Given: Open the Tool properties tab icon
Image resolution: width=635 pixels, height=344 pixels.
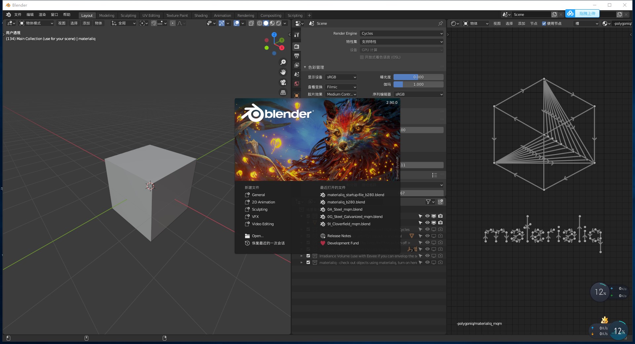Looking at the screenshot, I should pyautogui.click(x=297, y=35).
